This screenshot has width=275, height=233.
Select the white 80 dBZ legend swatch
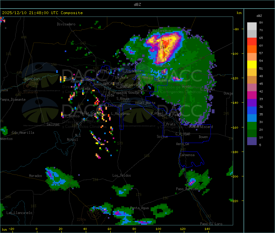pyautogui.click(x=252, y=26)
